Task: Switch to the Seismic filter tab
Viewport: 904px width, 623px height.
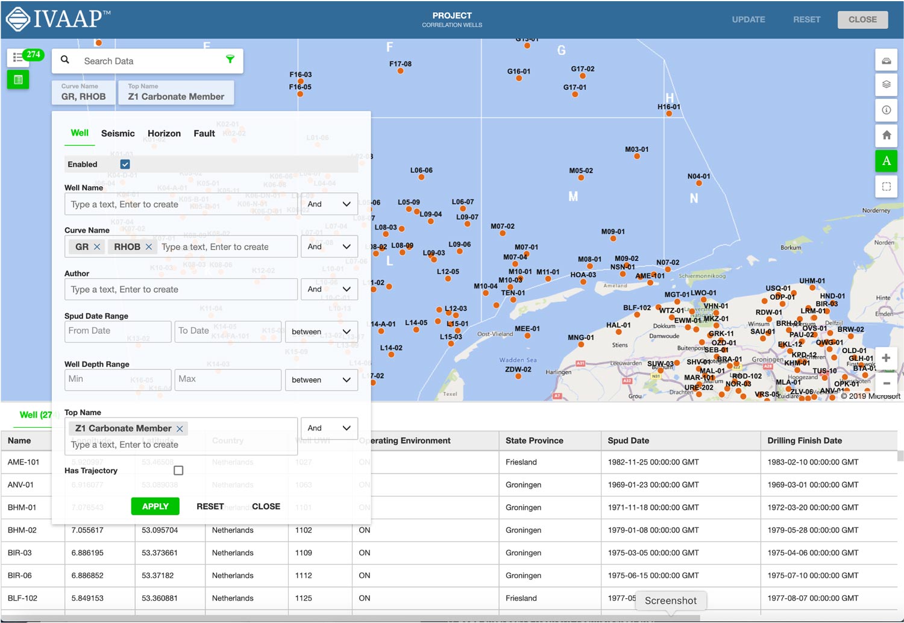Action: 118,133
